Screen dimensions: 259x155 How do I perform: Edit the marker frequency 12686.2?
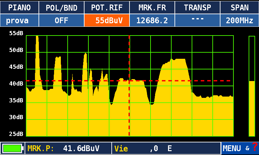point(152,20)
